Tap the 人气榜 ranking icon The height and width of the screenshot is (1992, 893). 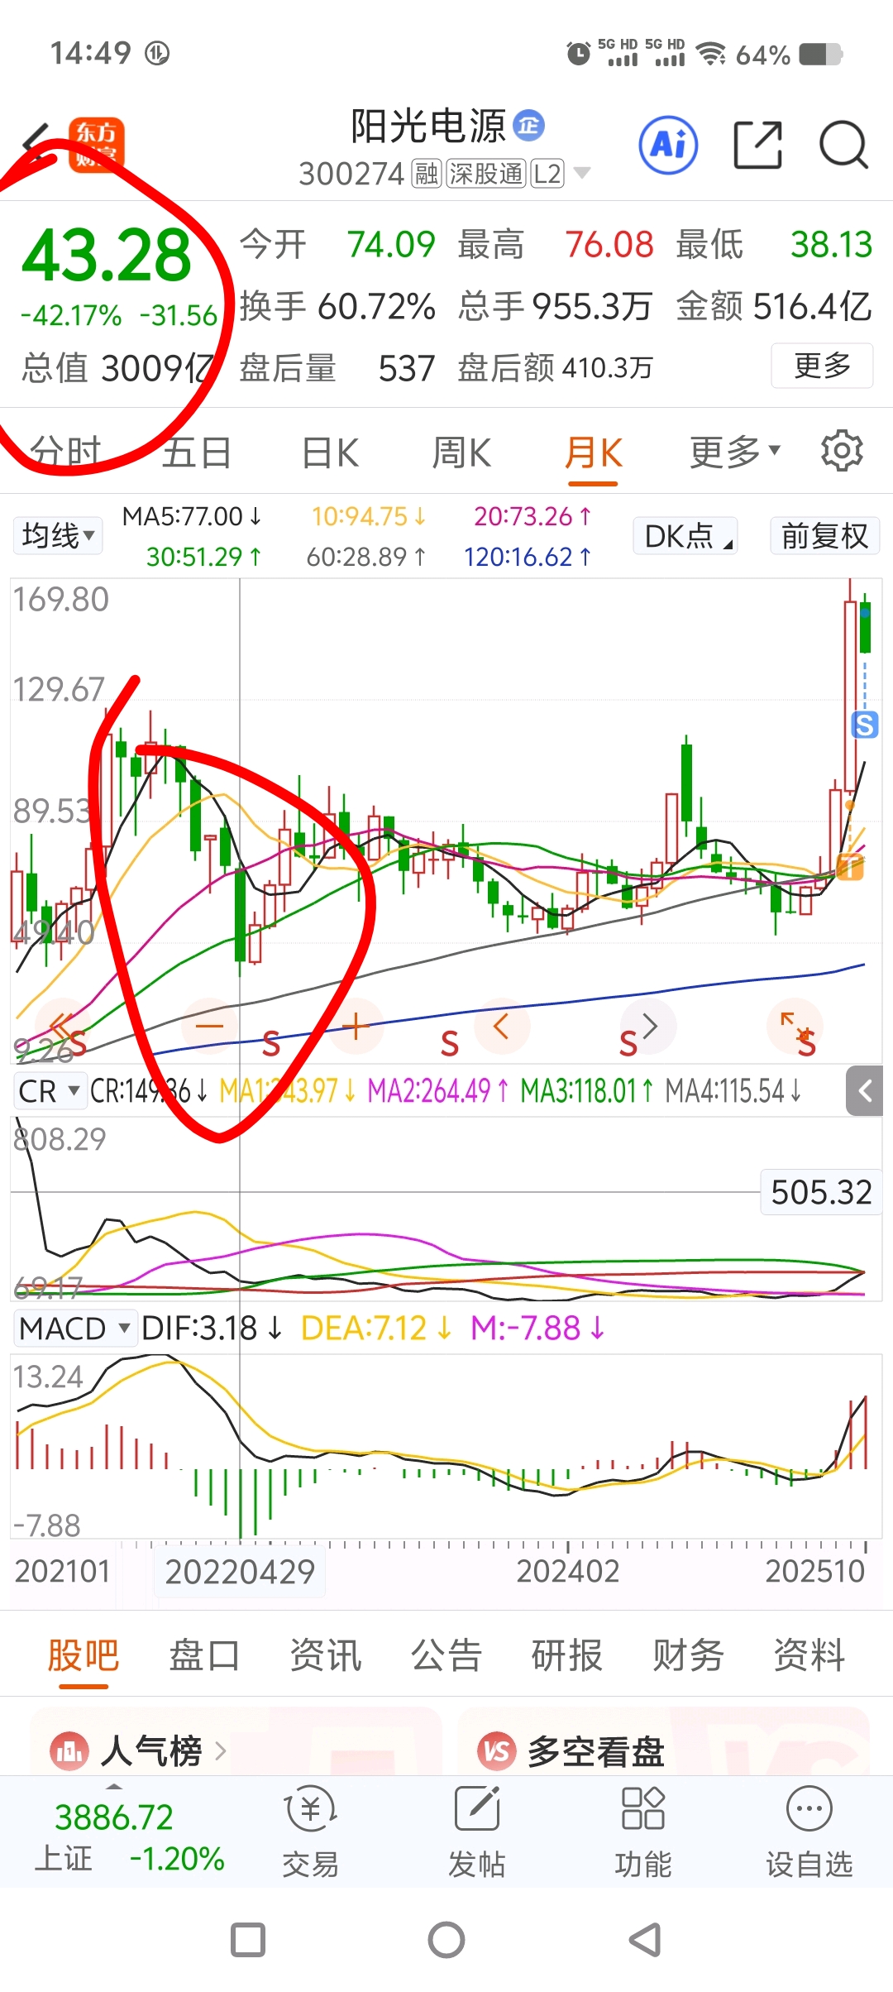click(69, 1751)
